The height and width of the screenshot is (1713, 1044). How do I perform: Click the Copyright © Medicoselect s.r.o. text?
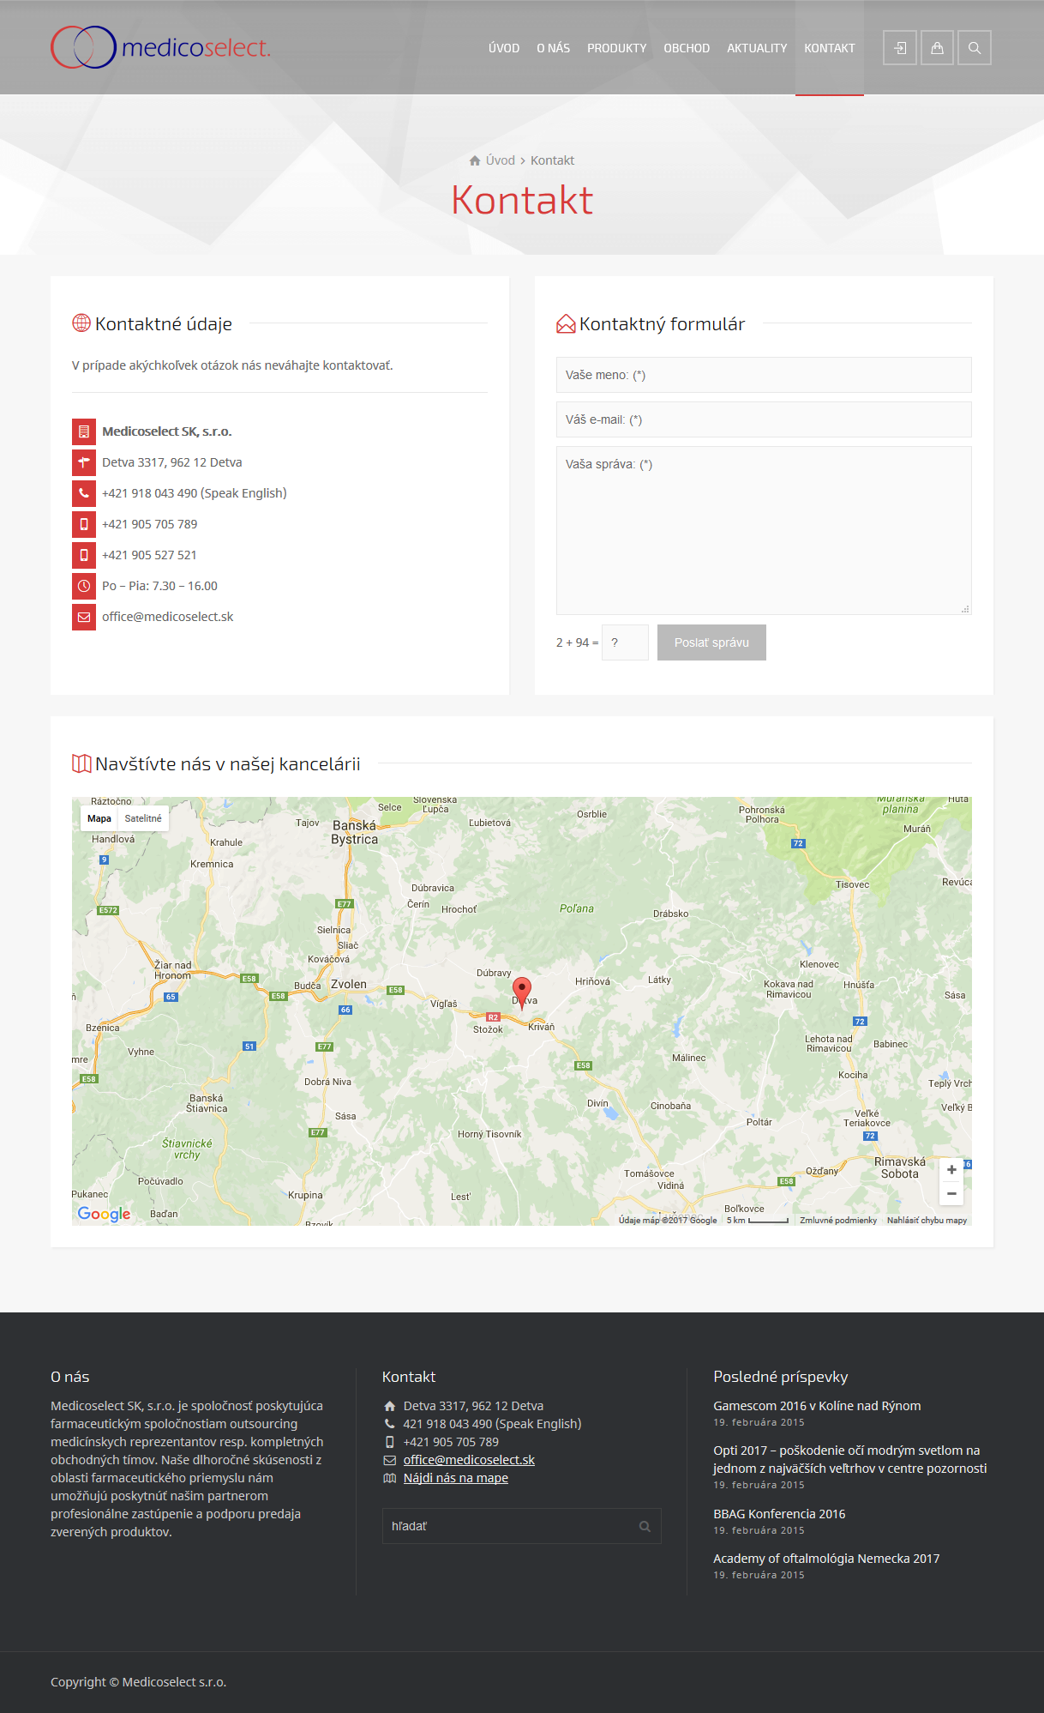[x=139, y=1682]
